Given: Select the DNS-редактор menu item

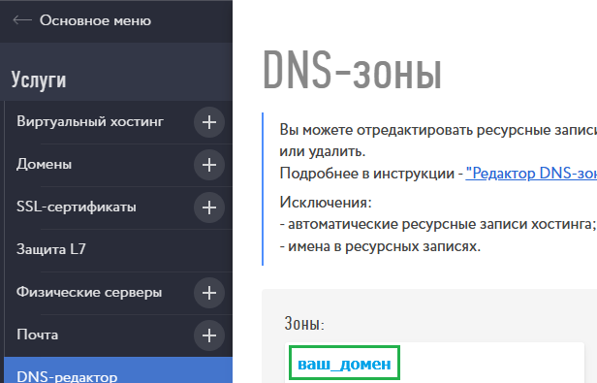Looking at the screenshot, I should pos(118,370).
